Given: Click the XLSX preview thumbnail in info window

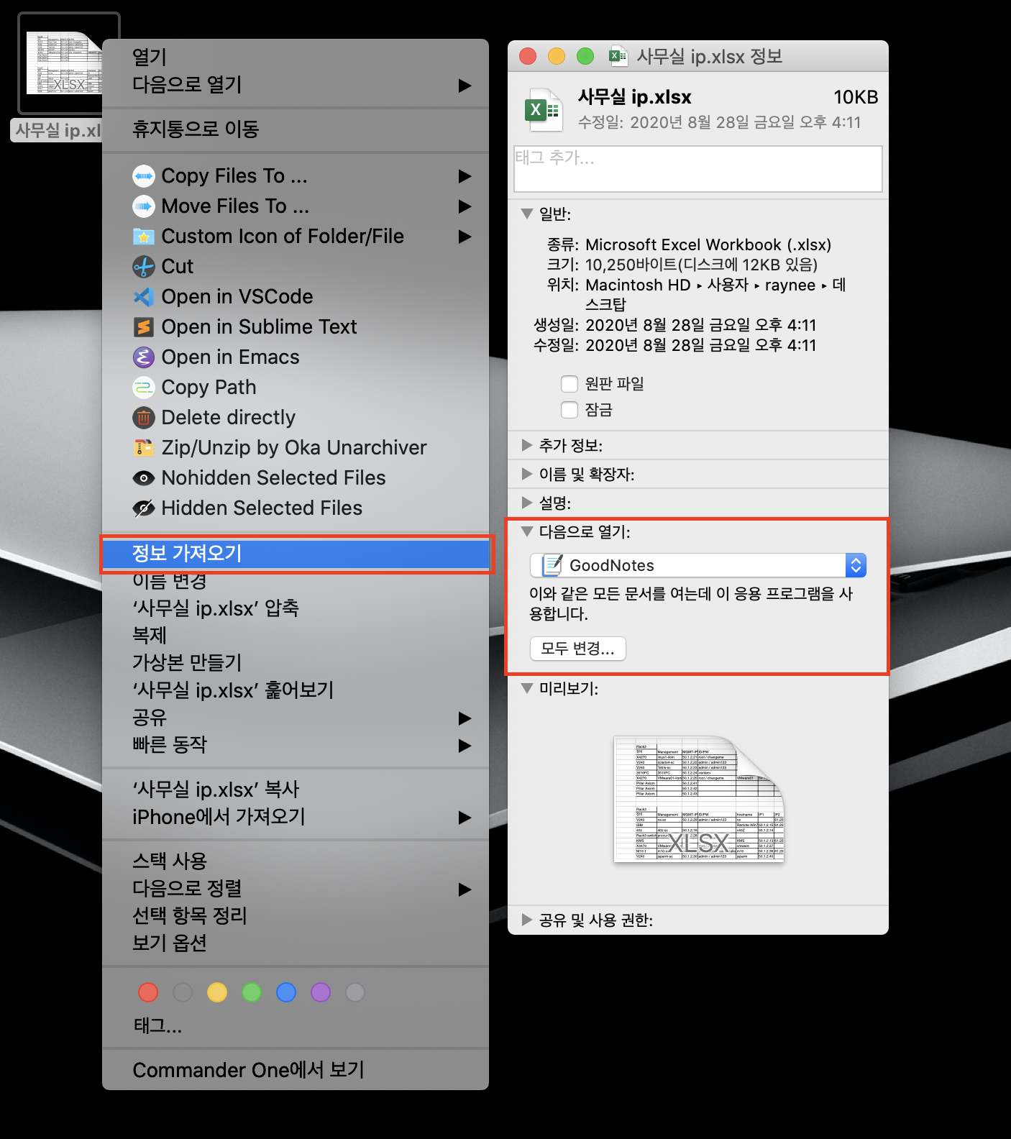Looking at the screenshot, I should (699, 798).
